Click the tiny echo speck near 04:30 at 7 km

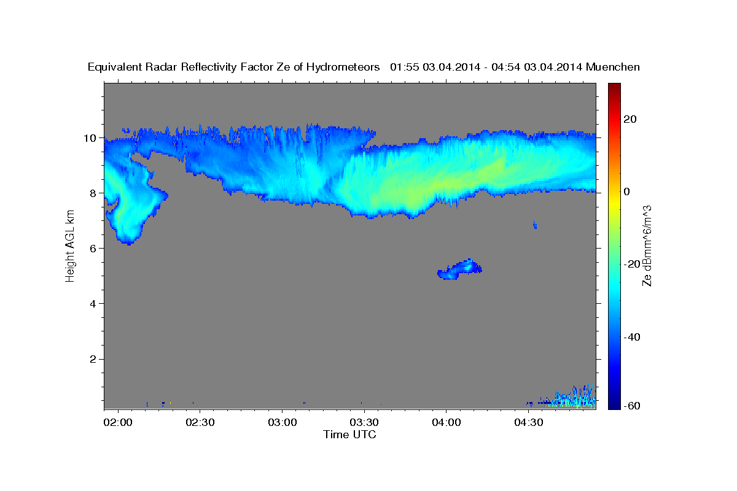tap(535, 225)
